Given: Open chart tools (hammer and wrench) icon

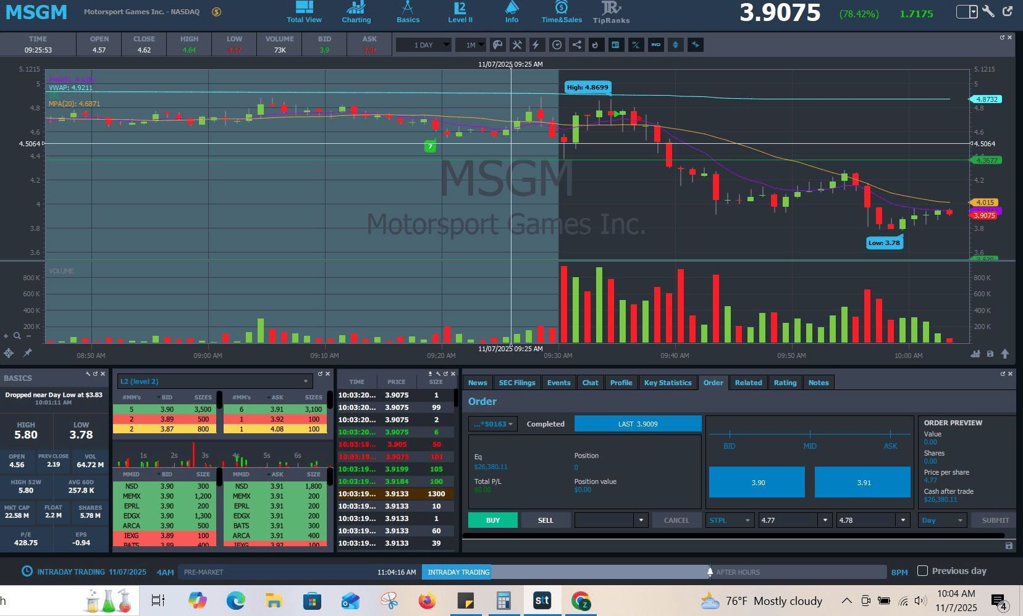Looking at the screenshot, I should point(517,44).
